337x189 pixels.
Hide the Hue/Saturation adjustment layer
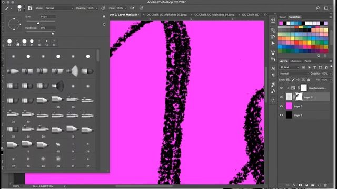[x=281, y=88]
